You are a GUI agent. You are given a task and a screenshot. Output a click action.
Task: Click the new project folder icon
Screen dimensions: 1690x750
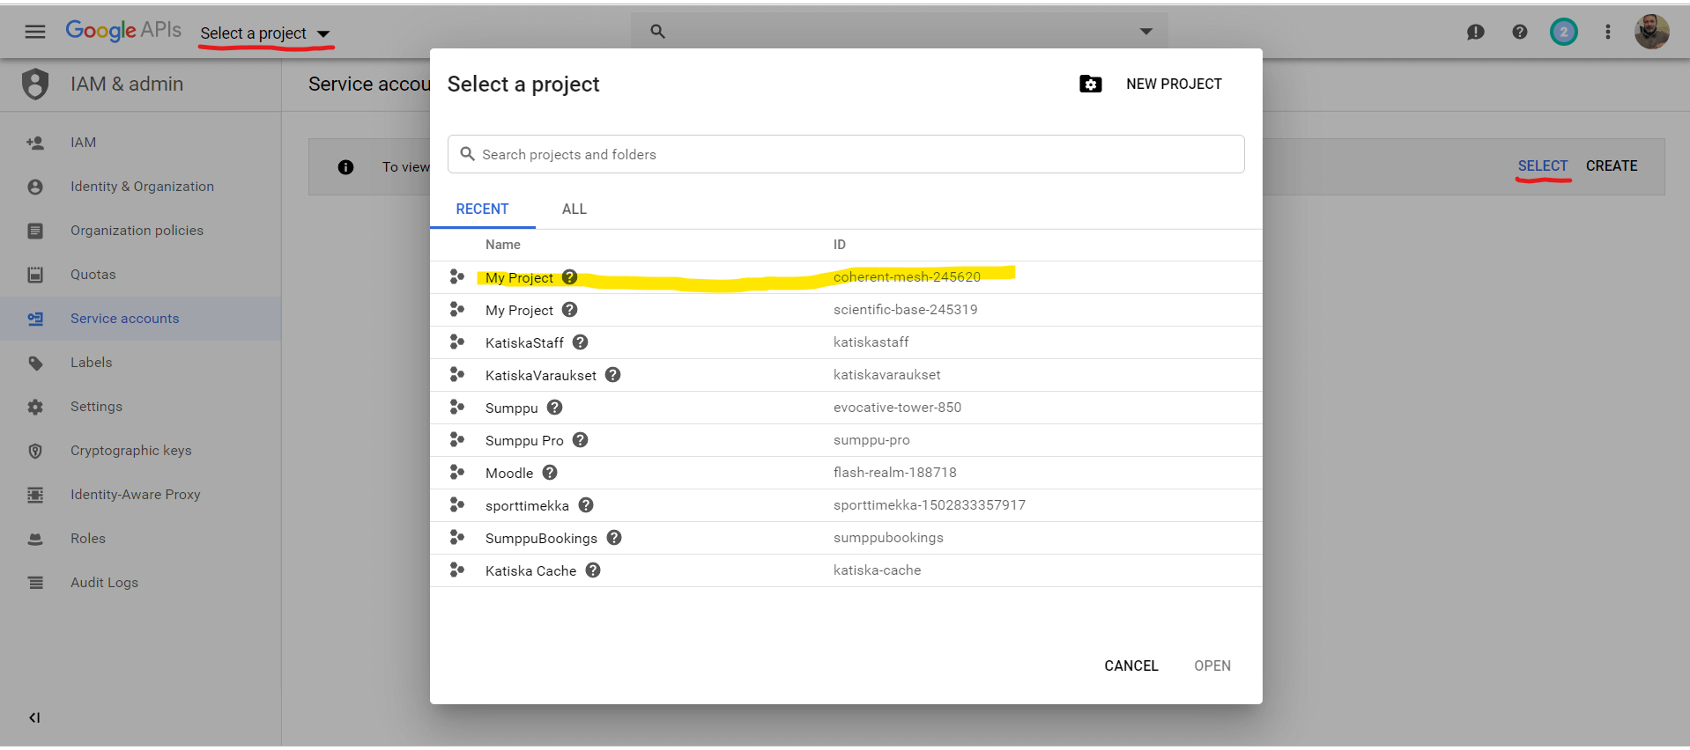click(1090, 84)
